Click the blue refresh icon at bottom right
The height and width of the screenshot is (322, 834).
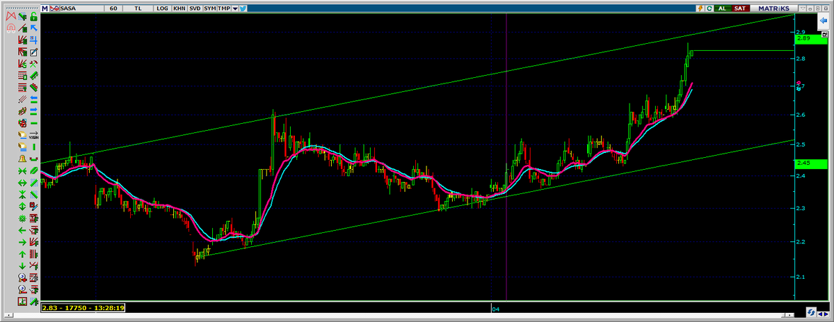812,312
